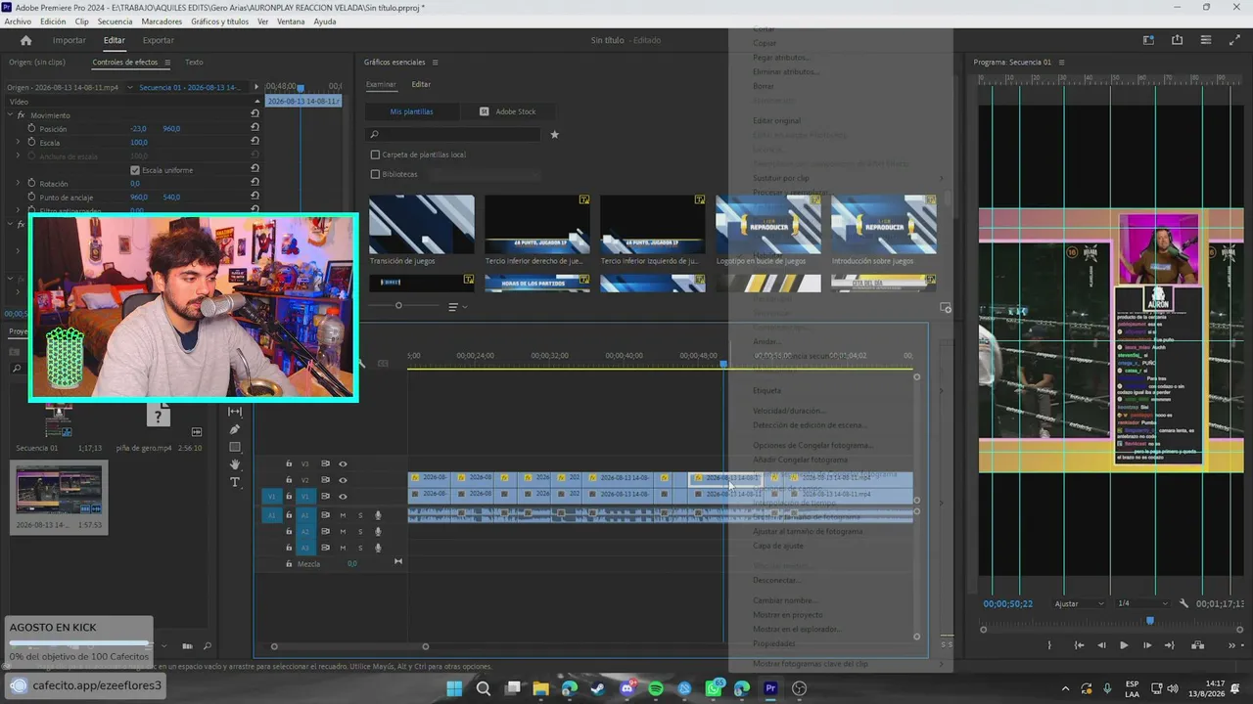The image size is (1253, 704).
Task: Switch to the Exportar workspace tab
Action: tap(159, 40)
